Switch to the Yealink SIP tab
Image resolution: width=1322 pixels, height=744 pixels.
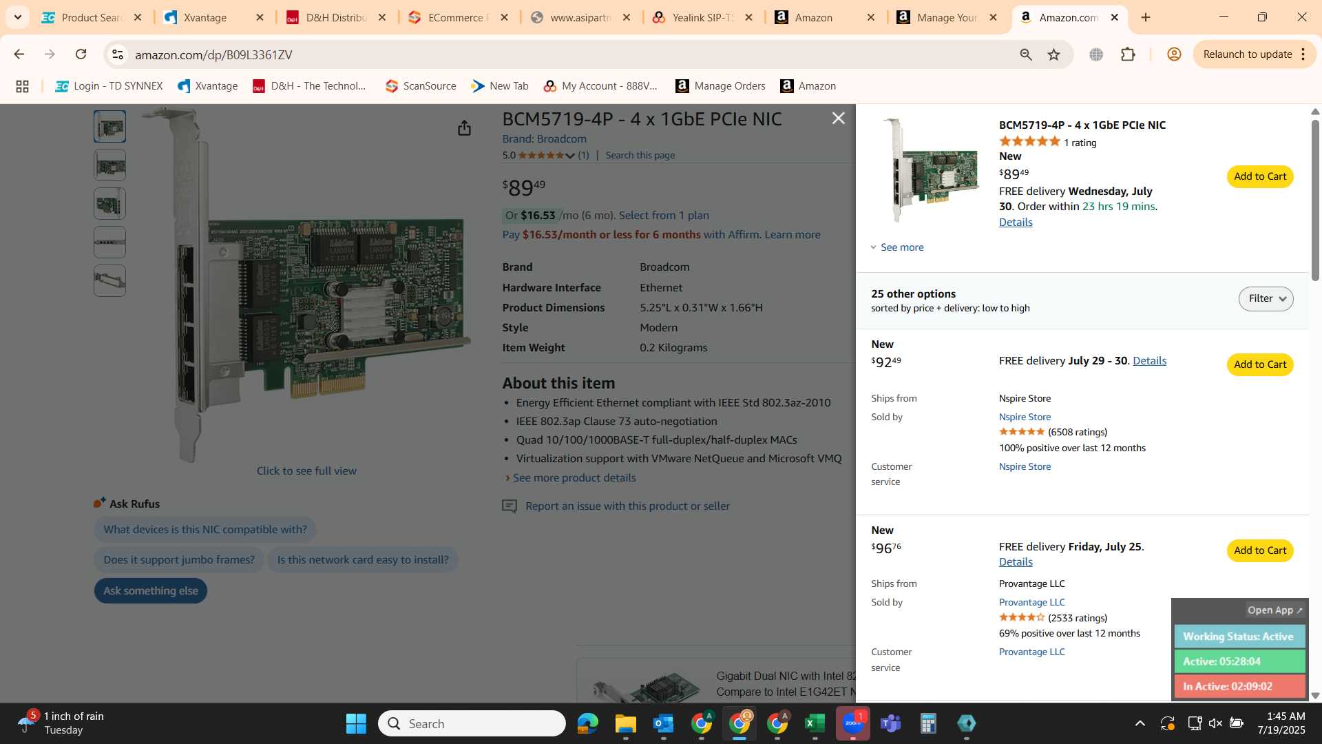click(x=702, y=17)
